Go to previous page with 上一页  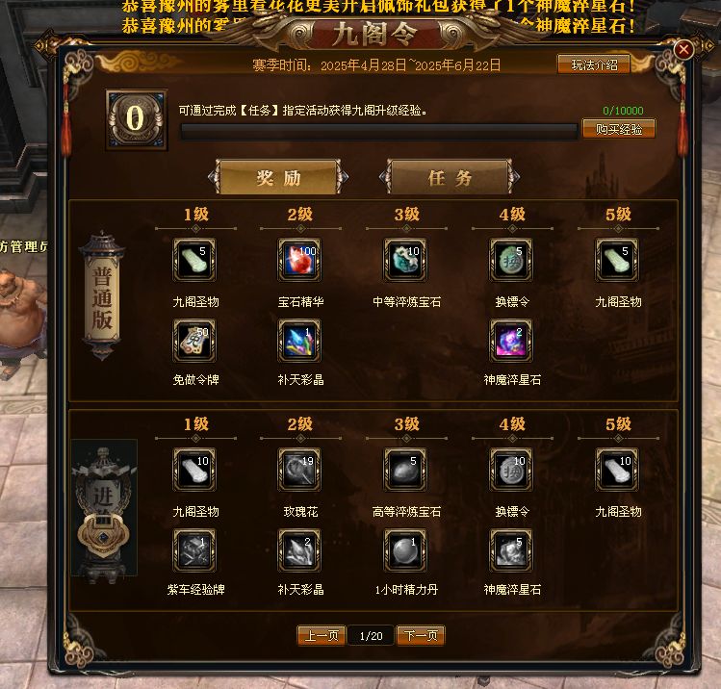pos(322,636)
